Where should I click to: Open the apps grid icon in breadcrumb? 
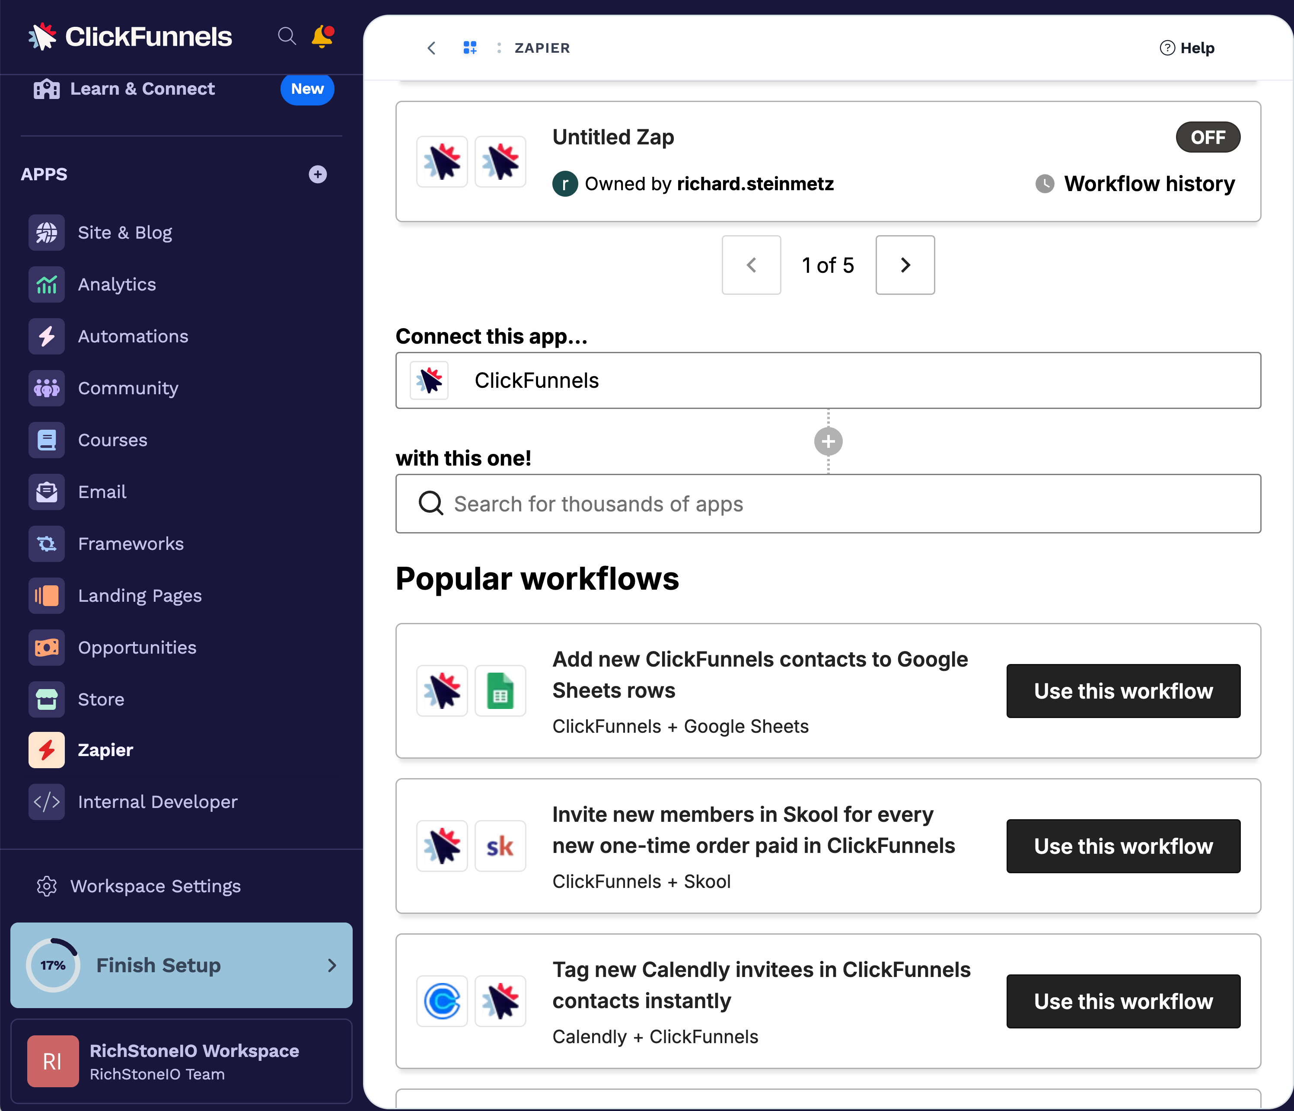(x=470, y=48)
